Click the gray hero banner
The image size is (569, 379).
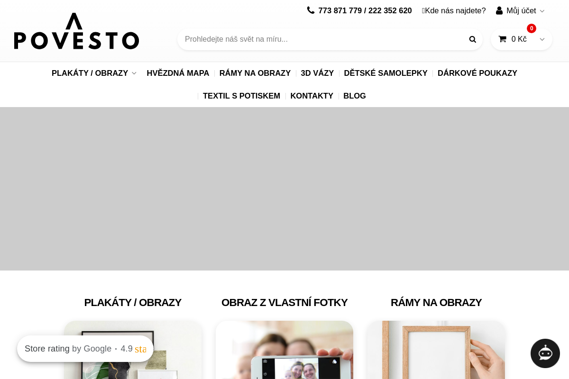[284, 189]
